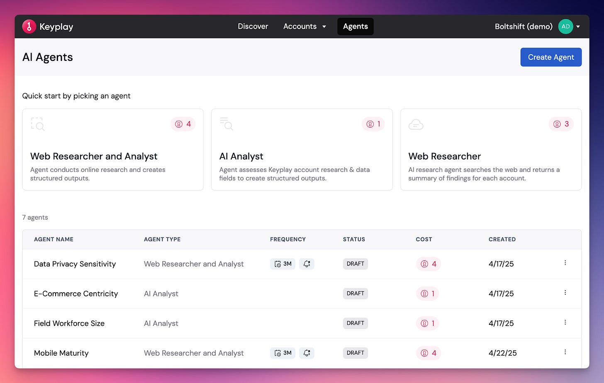604x383 pixels.
Task: Click the CREATED column header
Action: tap(502, 240)
